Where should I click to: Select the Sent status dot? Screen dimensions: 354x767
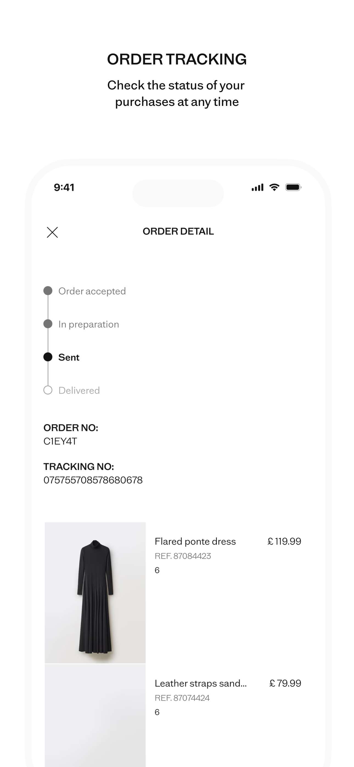(48, 357)
